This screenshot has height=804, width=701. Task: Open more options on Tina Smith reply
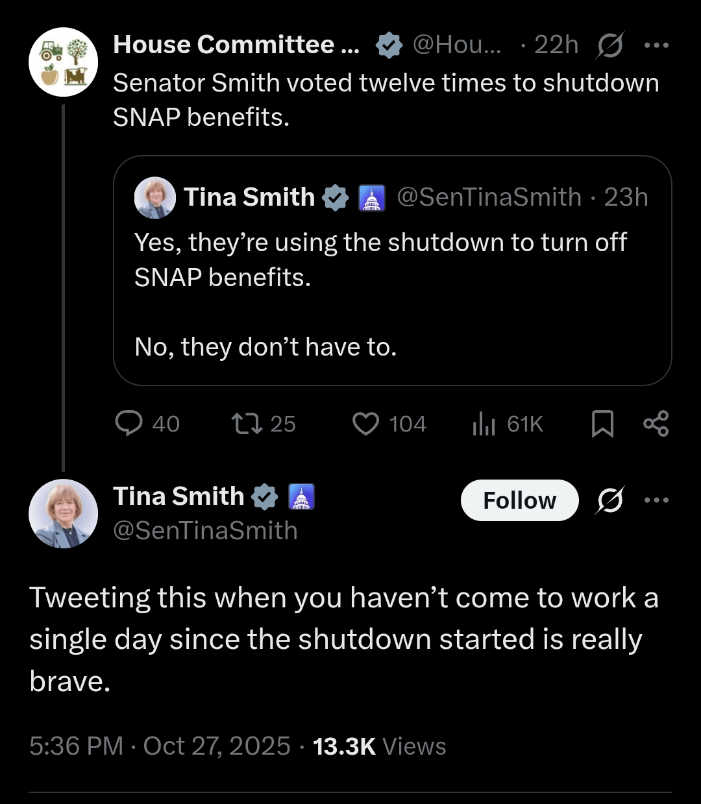[656, 500]
